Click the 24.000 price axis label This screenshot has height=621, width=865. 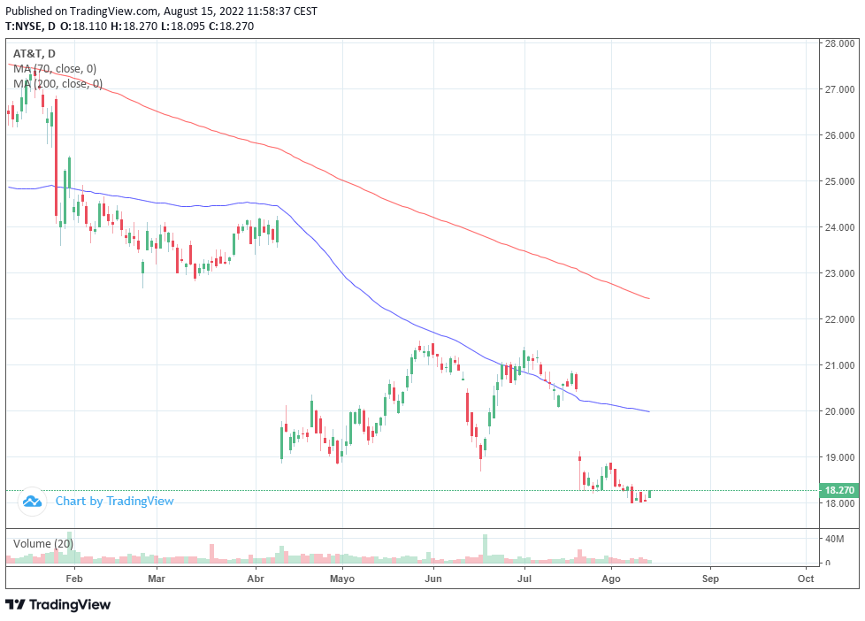[839, 226]
